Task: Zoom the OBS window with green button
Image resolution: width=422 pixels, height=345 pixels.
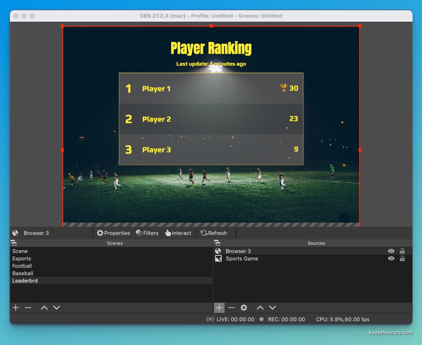Action: [x=32, y=16]
